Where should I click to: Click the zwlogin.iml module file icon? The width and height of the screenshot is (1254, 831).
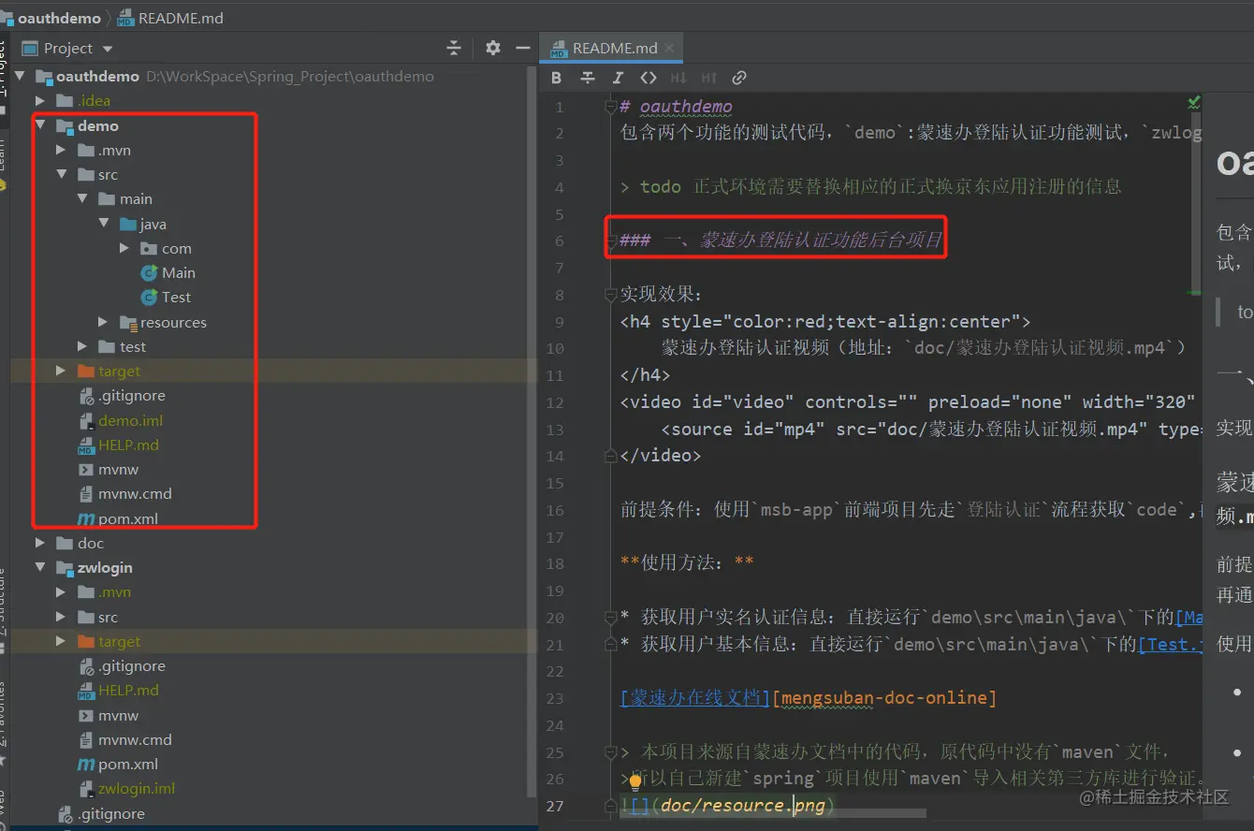click(86, 789)
